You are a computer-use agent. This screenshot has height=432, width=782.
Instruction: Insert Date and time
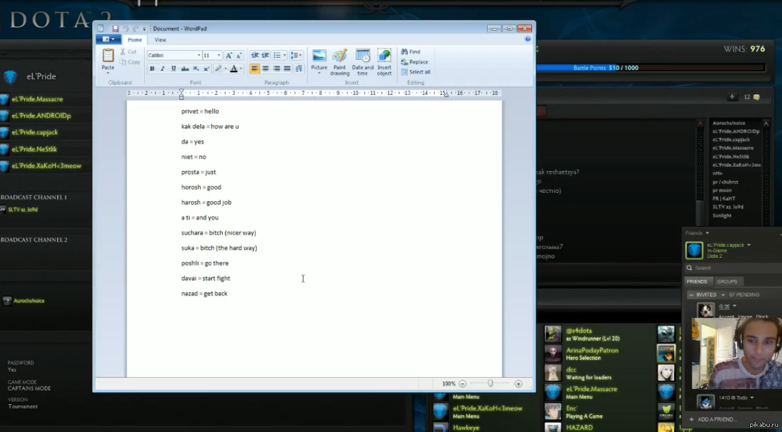coord(362,59)
